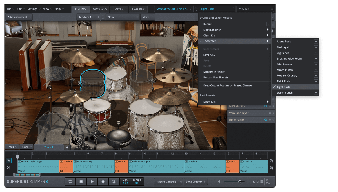Select the arrow pointer tool
The image size is (338, 192).
tap(8, 161)
